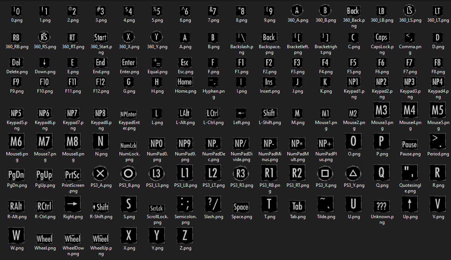The image size is (451, 260).
Task: Select the Comma.png key icon
Action: coord(409,37)
